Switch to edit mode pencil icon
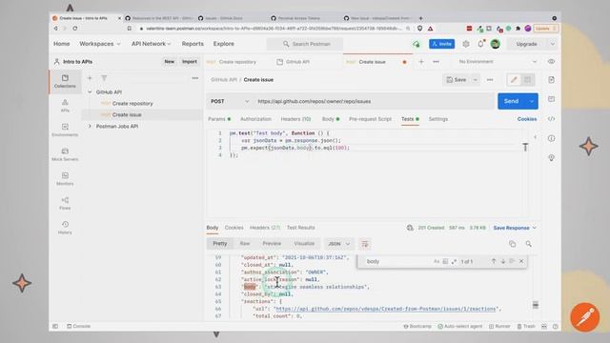 (x=514, y=80)
